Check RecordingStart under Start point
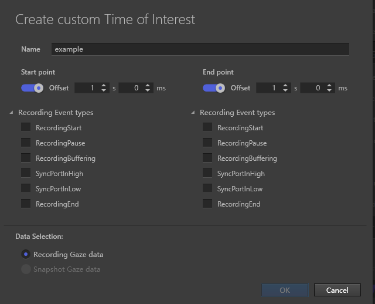This screenshot has width=375, height=304. (x=26, y=127)
